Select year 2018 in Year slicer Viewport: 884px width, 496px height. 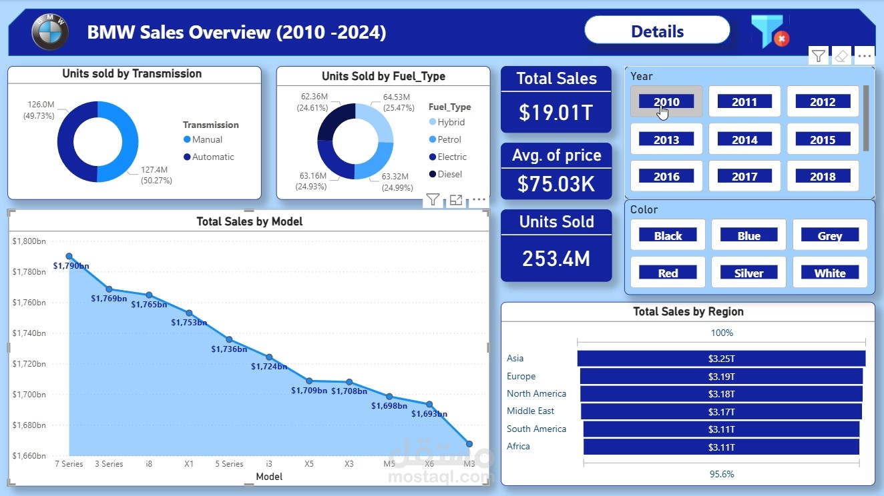[823, 176]
